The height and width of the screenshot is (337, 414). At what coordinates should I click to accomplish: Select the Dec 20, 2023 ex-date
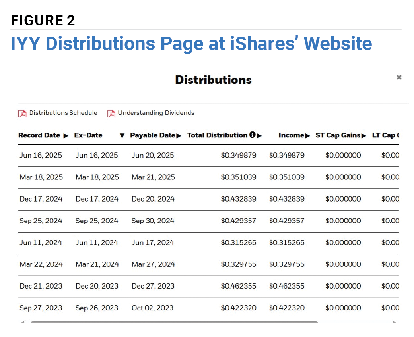[97, 287]
